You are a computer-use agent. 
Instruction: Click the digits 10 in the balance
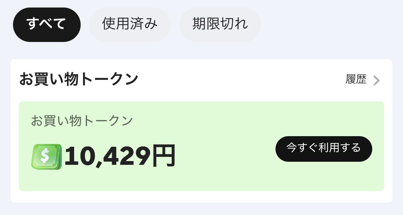(79, 156)
